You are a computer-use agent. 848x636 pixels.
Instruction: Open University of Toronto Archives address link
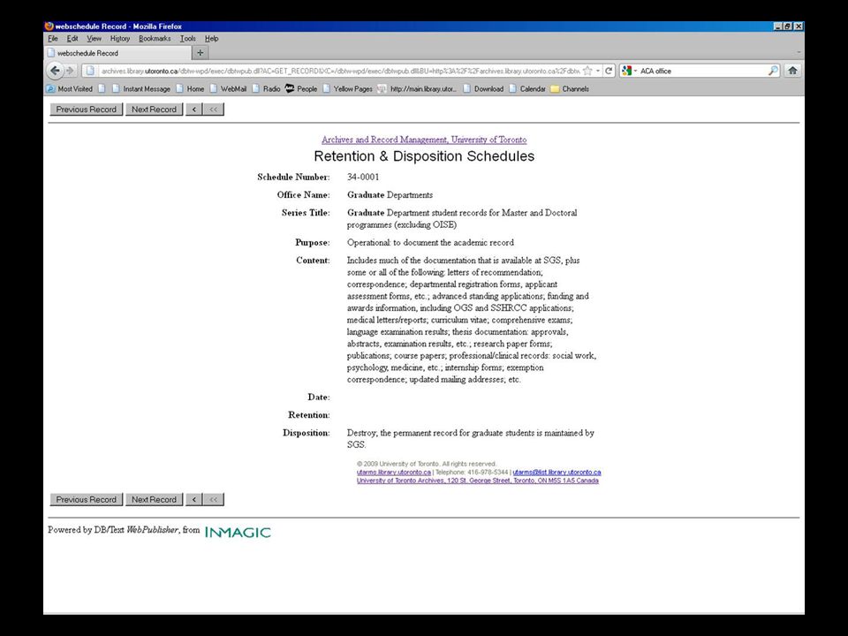click(478, 481)
